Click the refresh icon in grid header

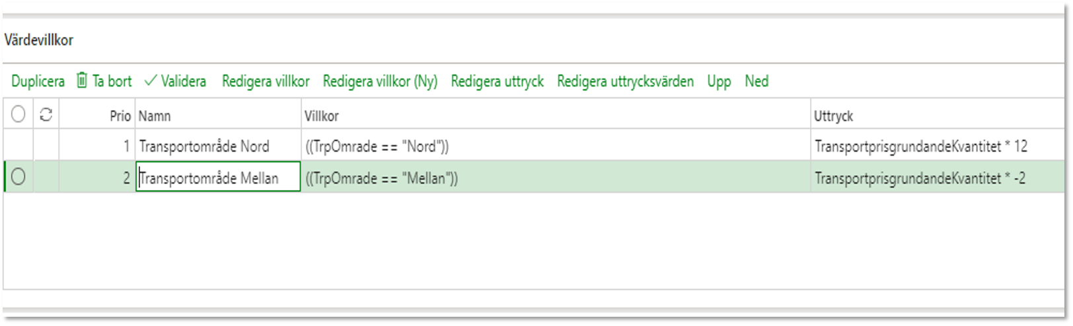(46, 115)
